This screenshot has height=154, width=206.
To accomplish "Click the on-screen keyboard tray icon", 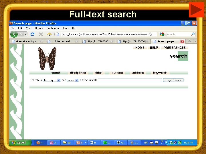I will (x=151, y=143).
